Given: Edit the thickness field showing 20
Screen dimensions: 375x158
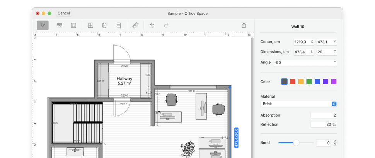Looking at the screenshot, I should (326, 52).
